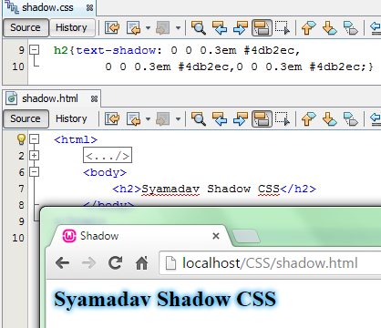Close the shadow.html tab
Screen dimensions: 381x328
(x=94, y=99)
